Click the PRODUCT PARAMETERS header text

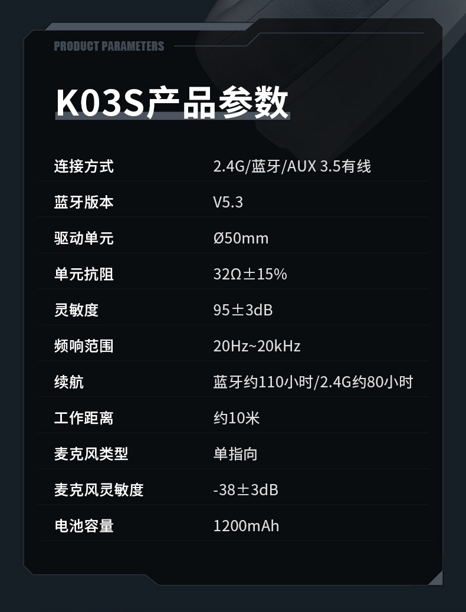tap(109, 46)
